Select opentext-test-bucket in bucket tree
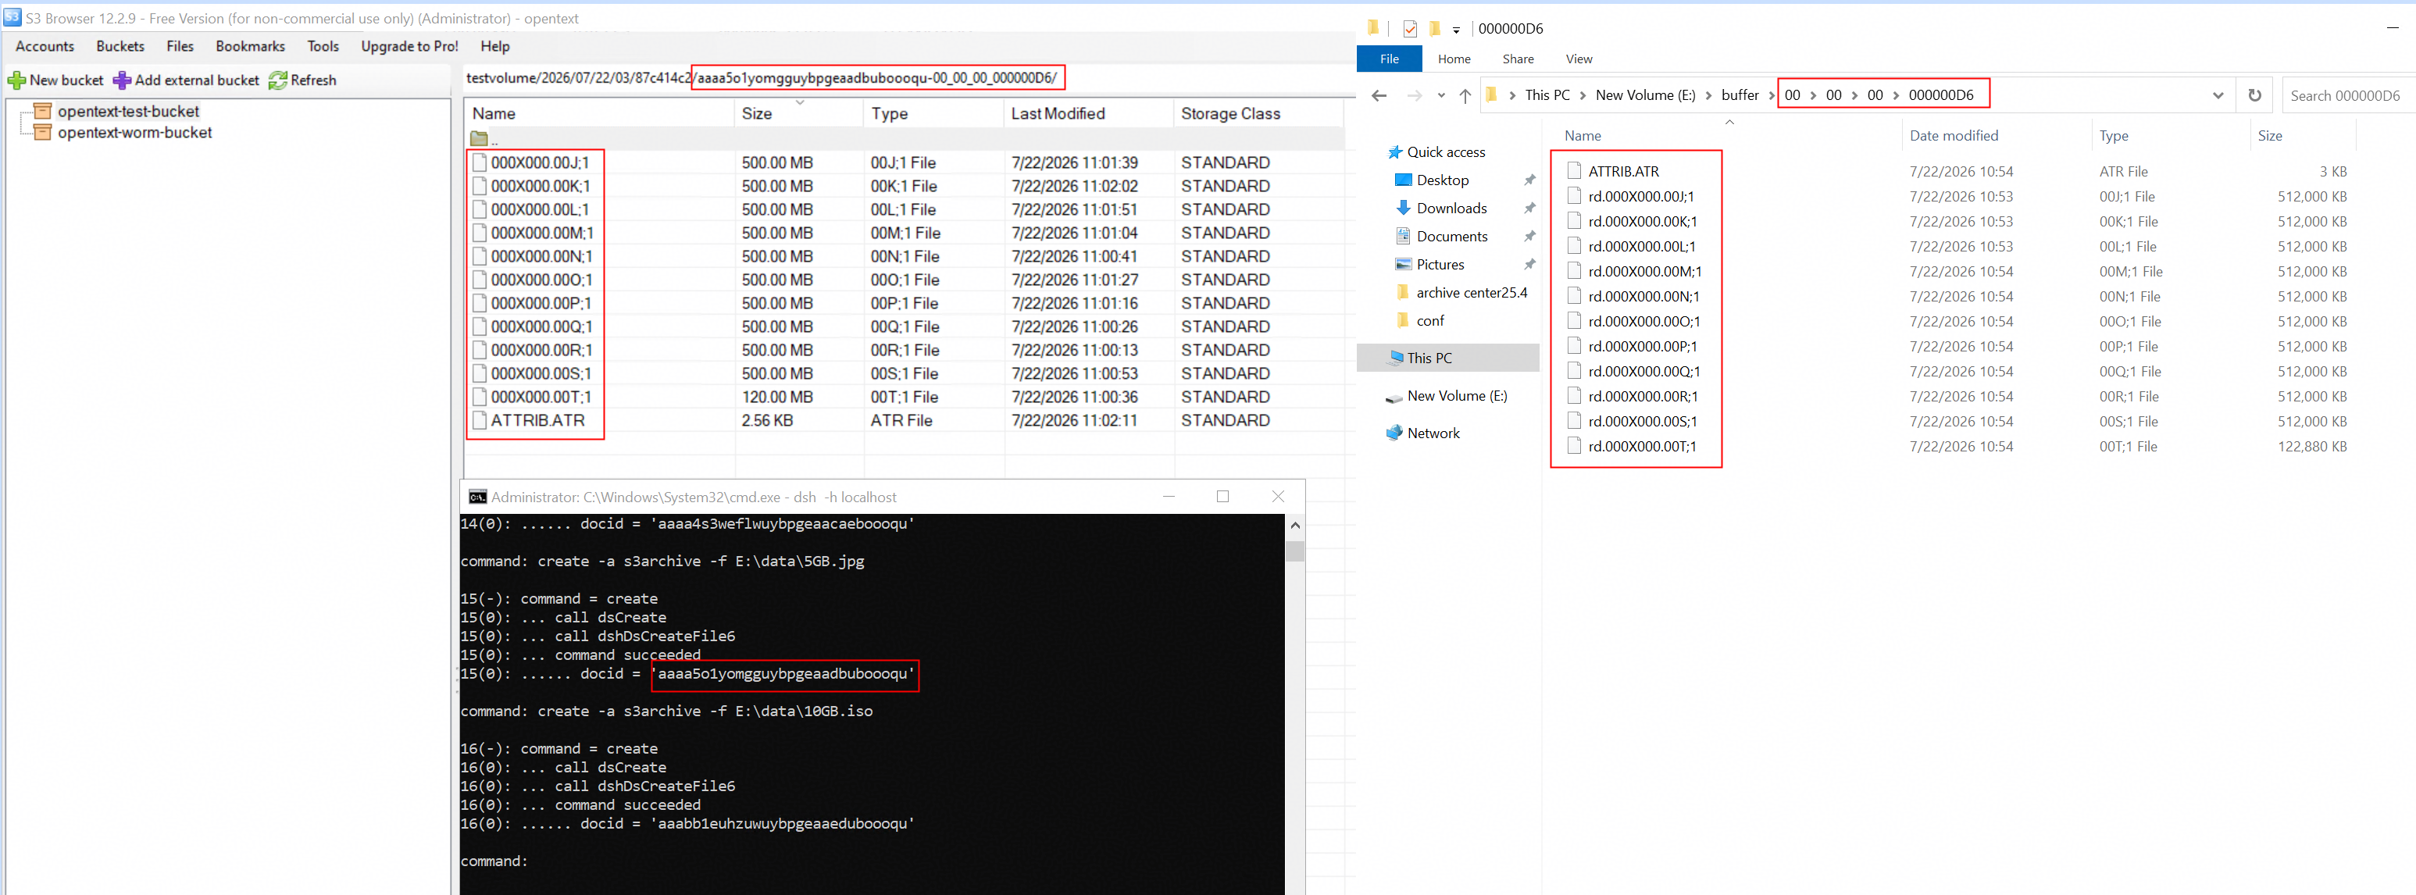This screenshot has height=895, width=2416. click(x=128, y=112)
